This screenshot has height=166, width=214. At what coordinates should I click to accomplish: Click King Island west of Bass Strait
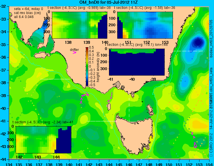tap(109, 107)
